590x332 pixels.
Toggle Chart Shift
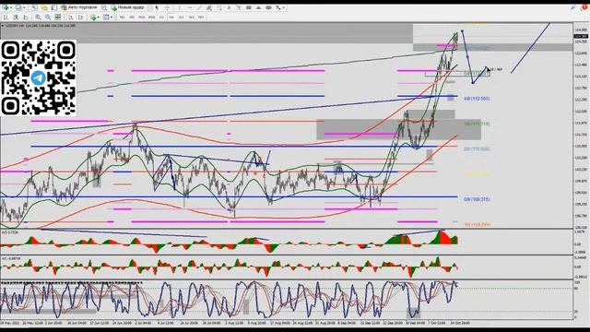[80, 17]
